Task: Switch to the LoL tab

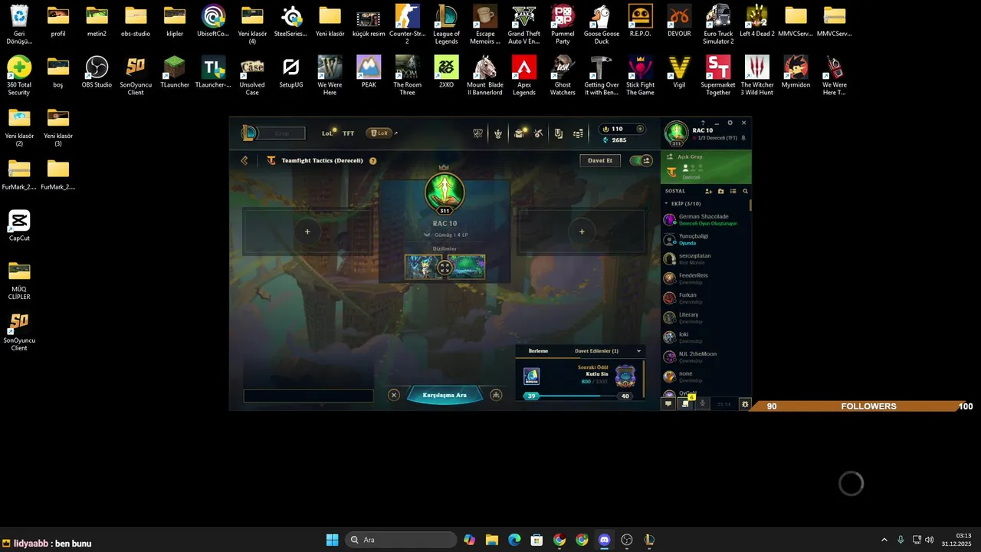Action: click(327, 133)
